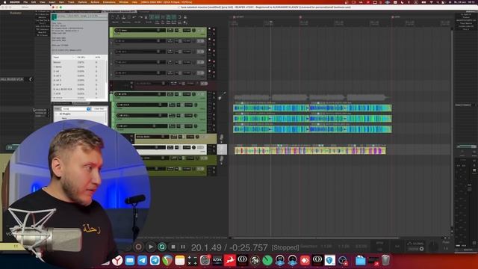
Task: Toggle FX bypass pill on demo track
Action: [x=201, y=30]
